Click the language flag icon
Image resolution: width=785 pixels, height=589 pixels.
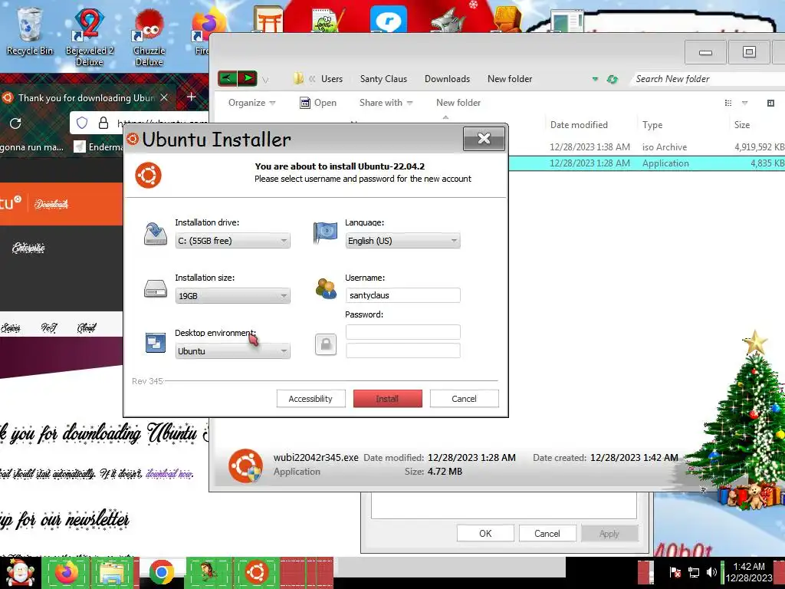[x=325, y=233]
